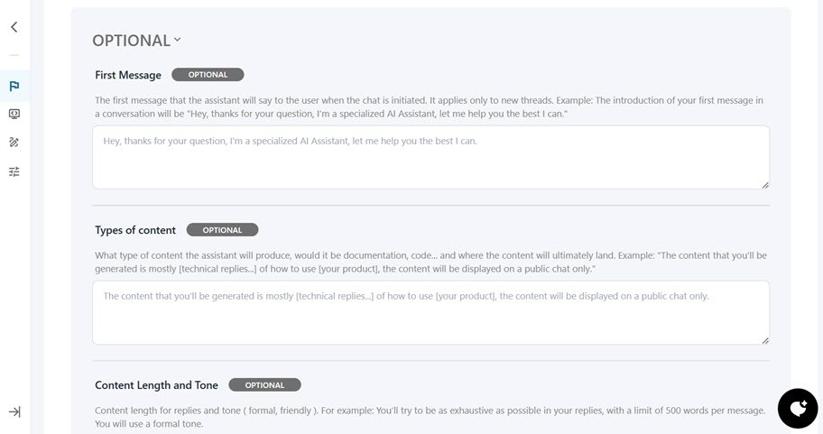Expand the sidebar with the arrow icon
This screenshot has height=434, width=823.
[x=14, y=411]
